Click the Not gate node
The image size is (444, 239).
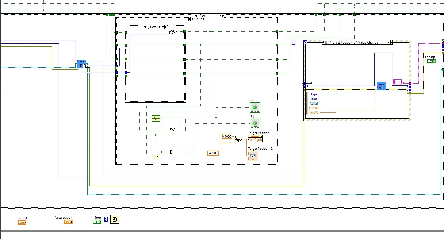pyautogui.click(x=173, y=152)
